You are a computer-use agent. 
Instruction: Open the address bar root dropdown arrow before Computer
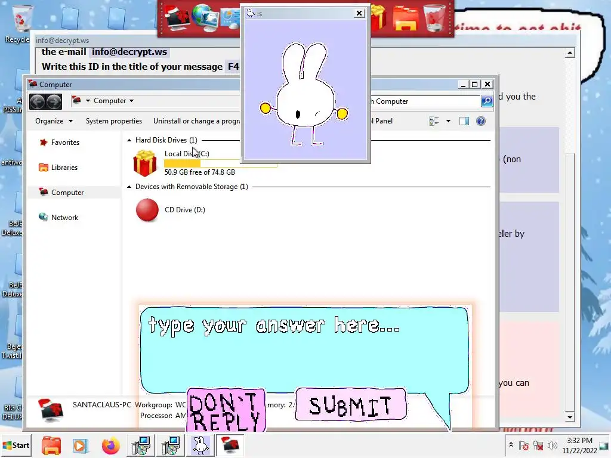pyautogui.click(x=88, y=101)
